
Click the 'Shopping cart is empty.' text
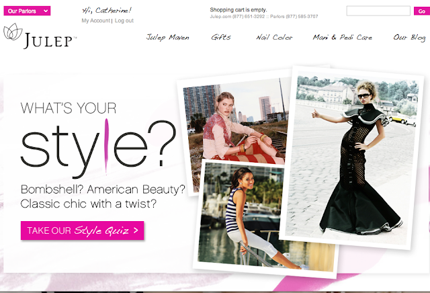239,10
